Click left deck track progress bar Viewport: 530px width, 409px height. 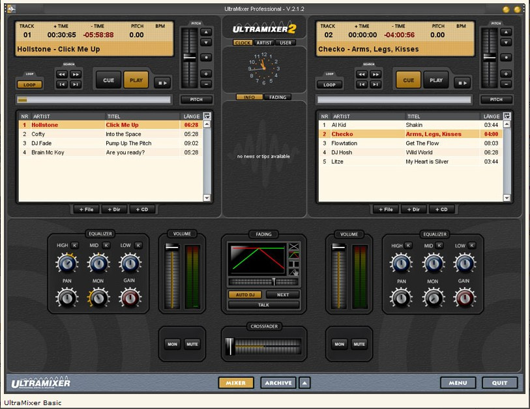pos(94,100)
